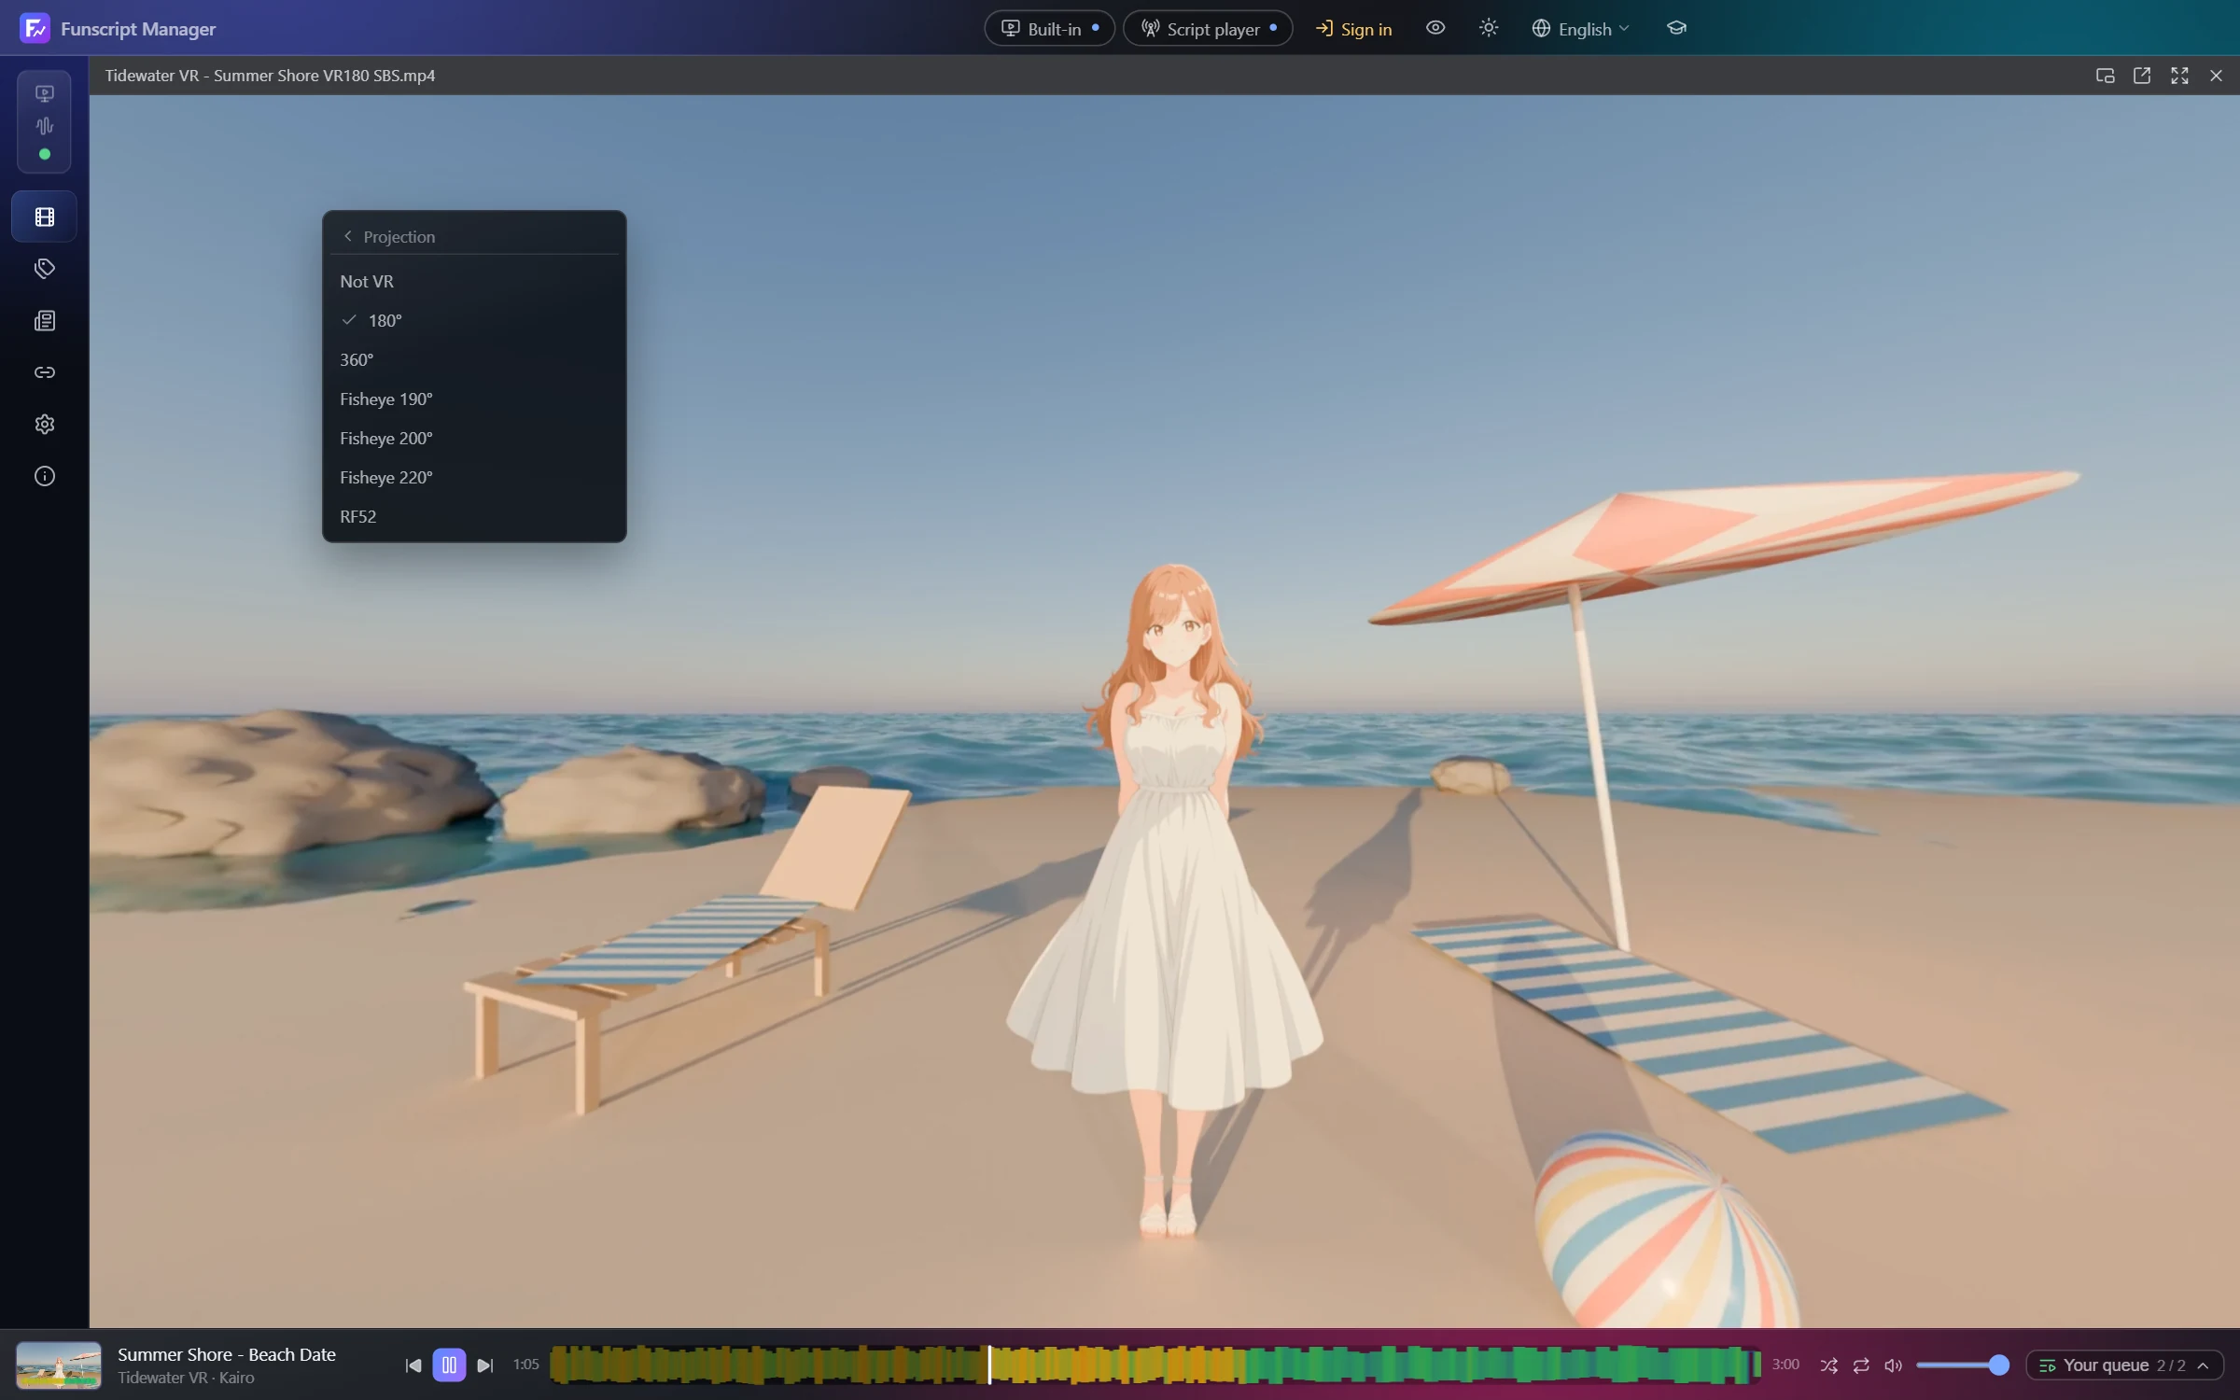Click the white playhead marker on timeline

[989, 1365]
